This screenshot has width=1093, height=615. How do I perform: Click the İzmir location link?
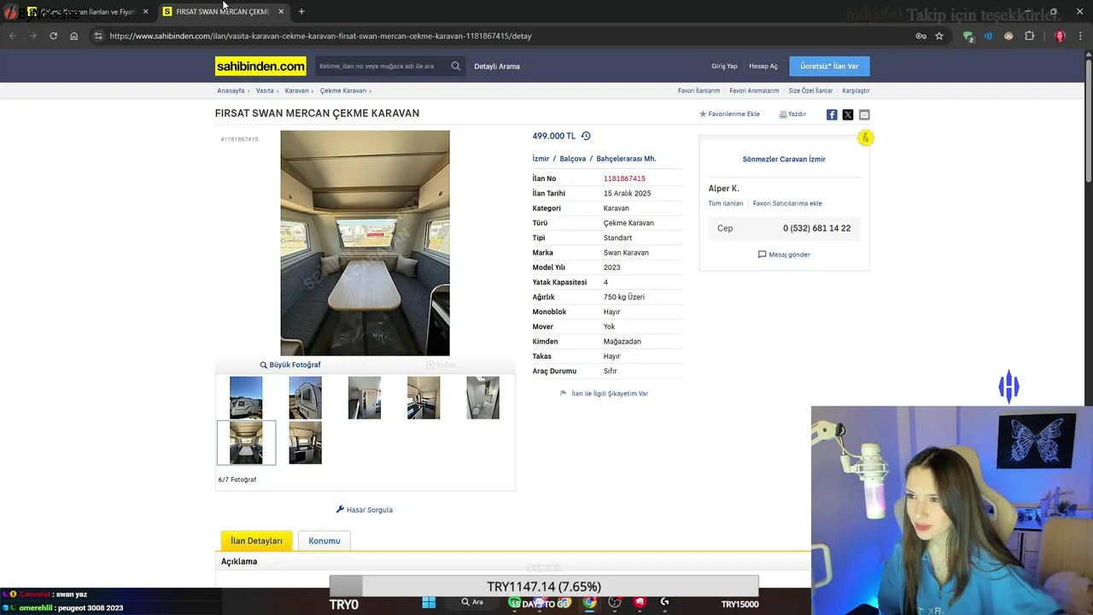tap(541, 159)
